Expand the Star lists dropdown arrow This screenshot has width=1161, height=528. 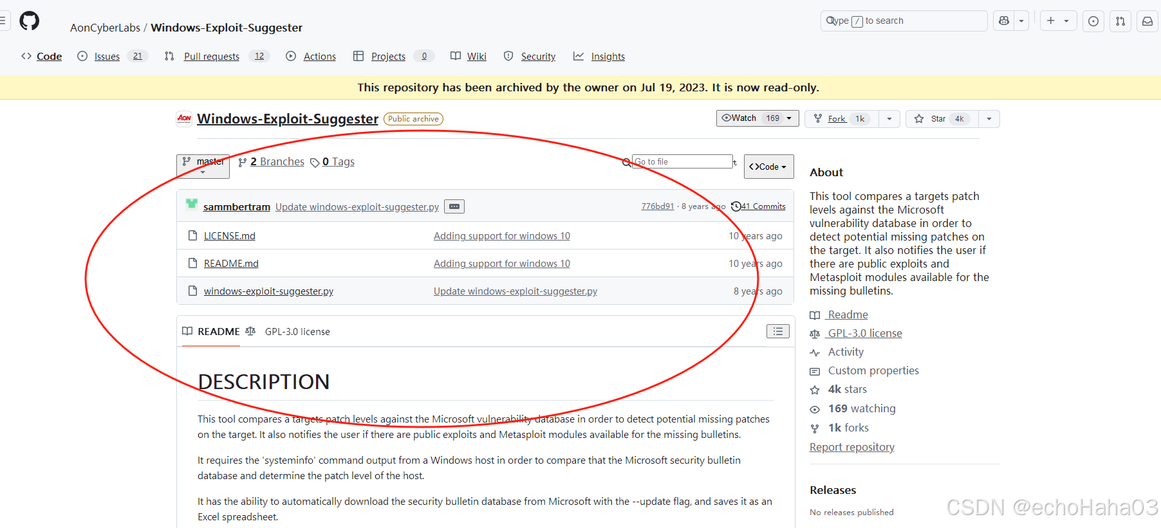[x=989, y=118]
